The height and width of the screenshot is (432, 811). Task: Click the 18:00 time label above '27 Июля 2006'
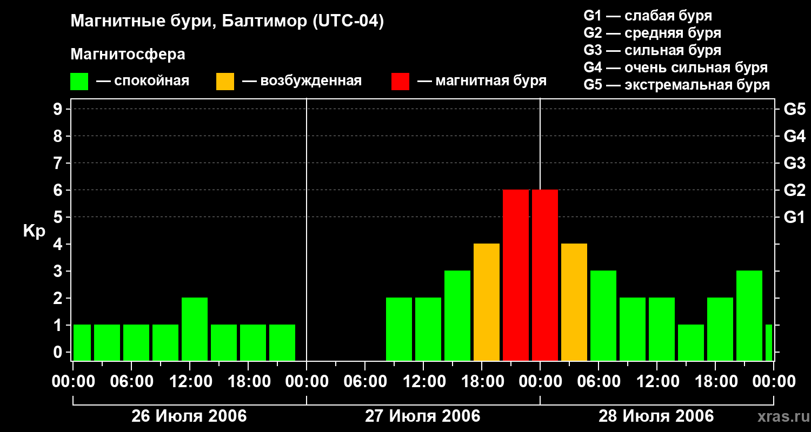pyautogui.click(x=482, y=381)
